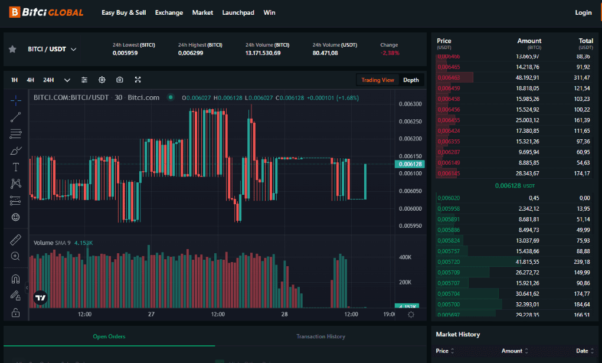Click the Login button
602x363 pixels.
[x=583, y=12]
